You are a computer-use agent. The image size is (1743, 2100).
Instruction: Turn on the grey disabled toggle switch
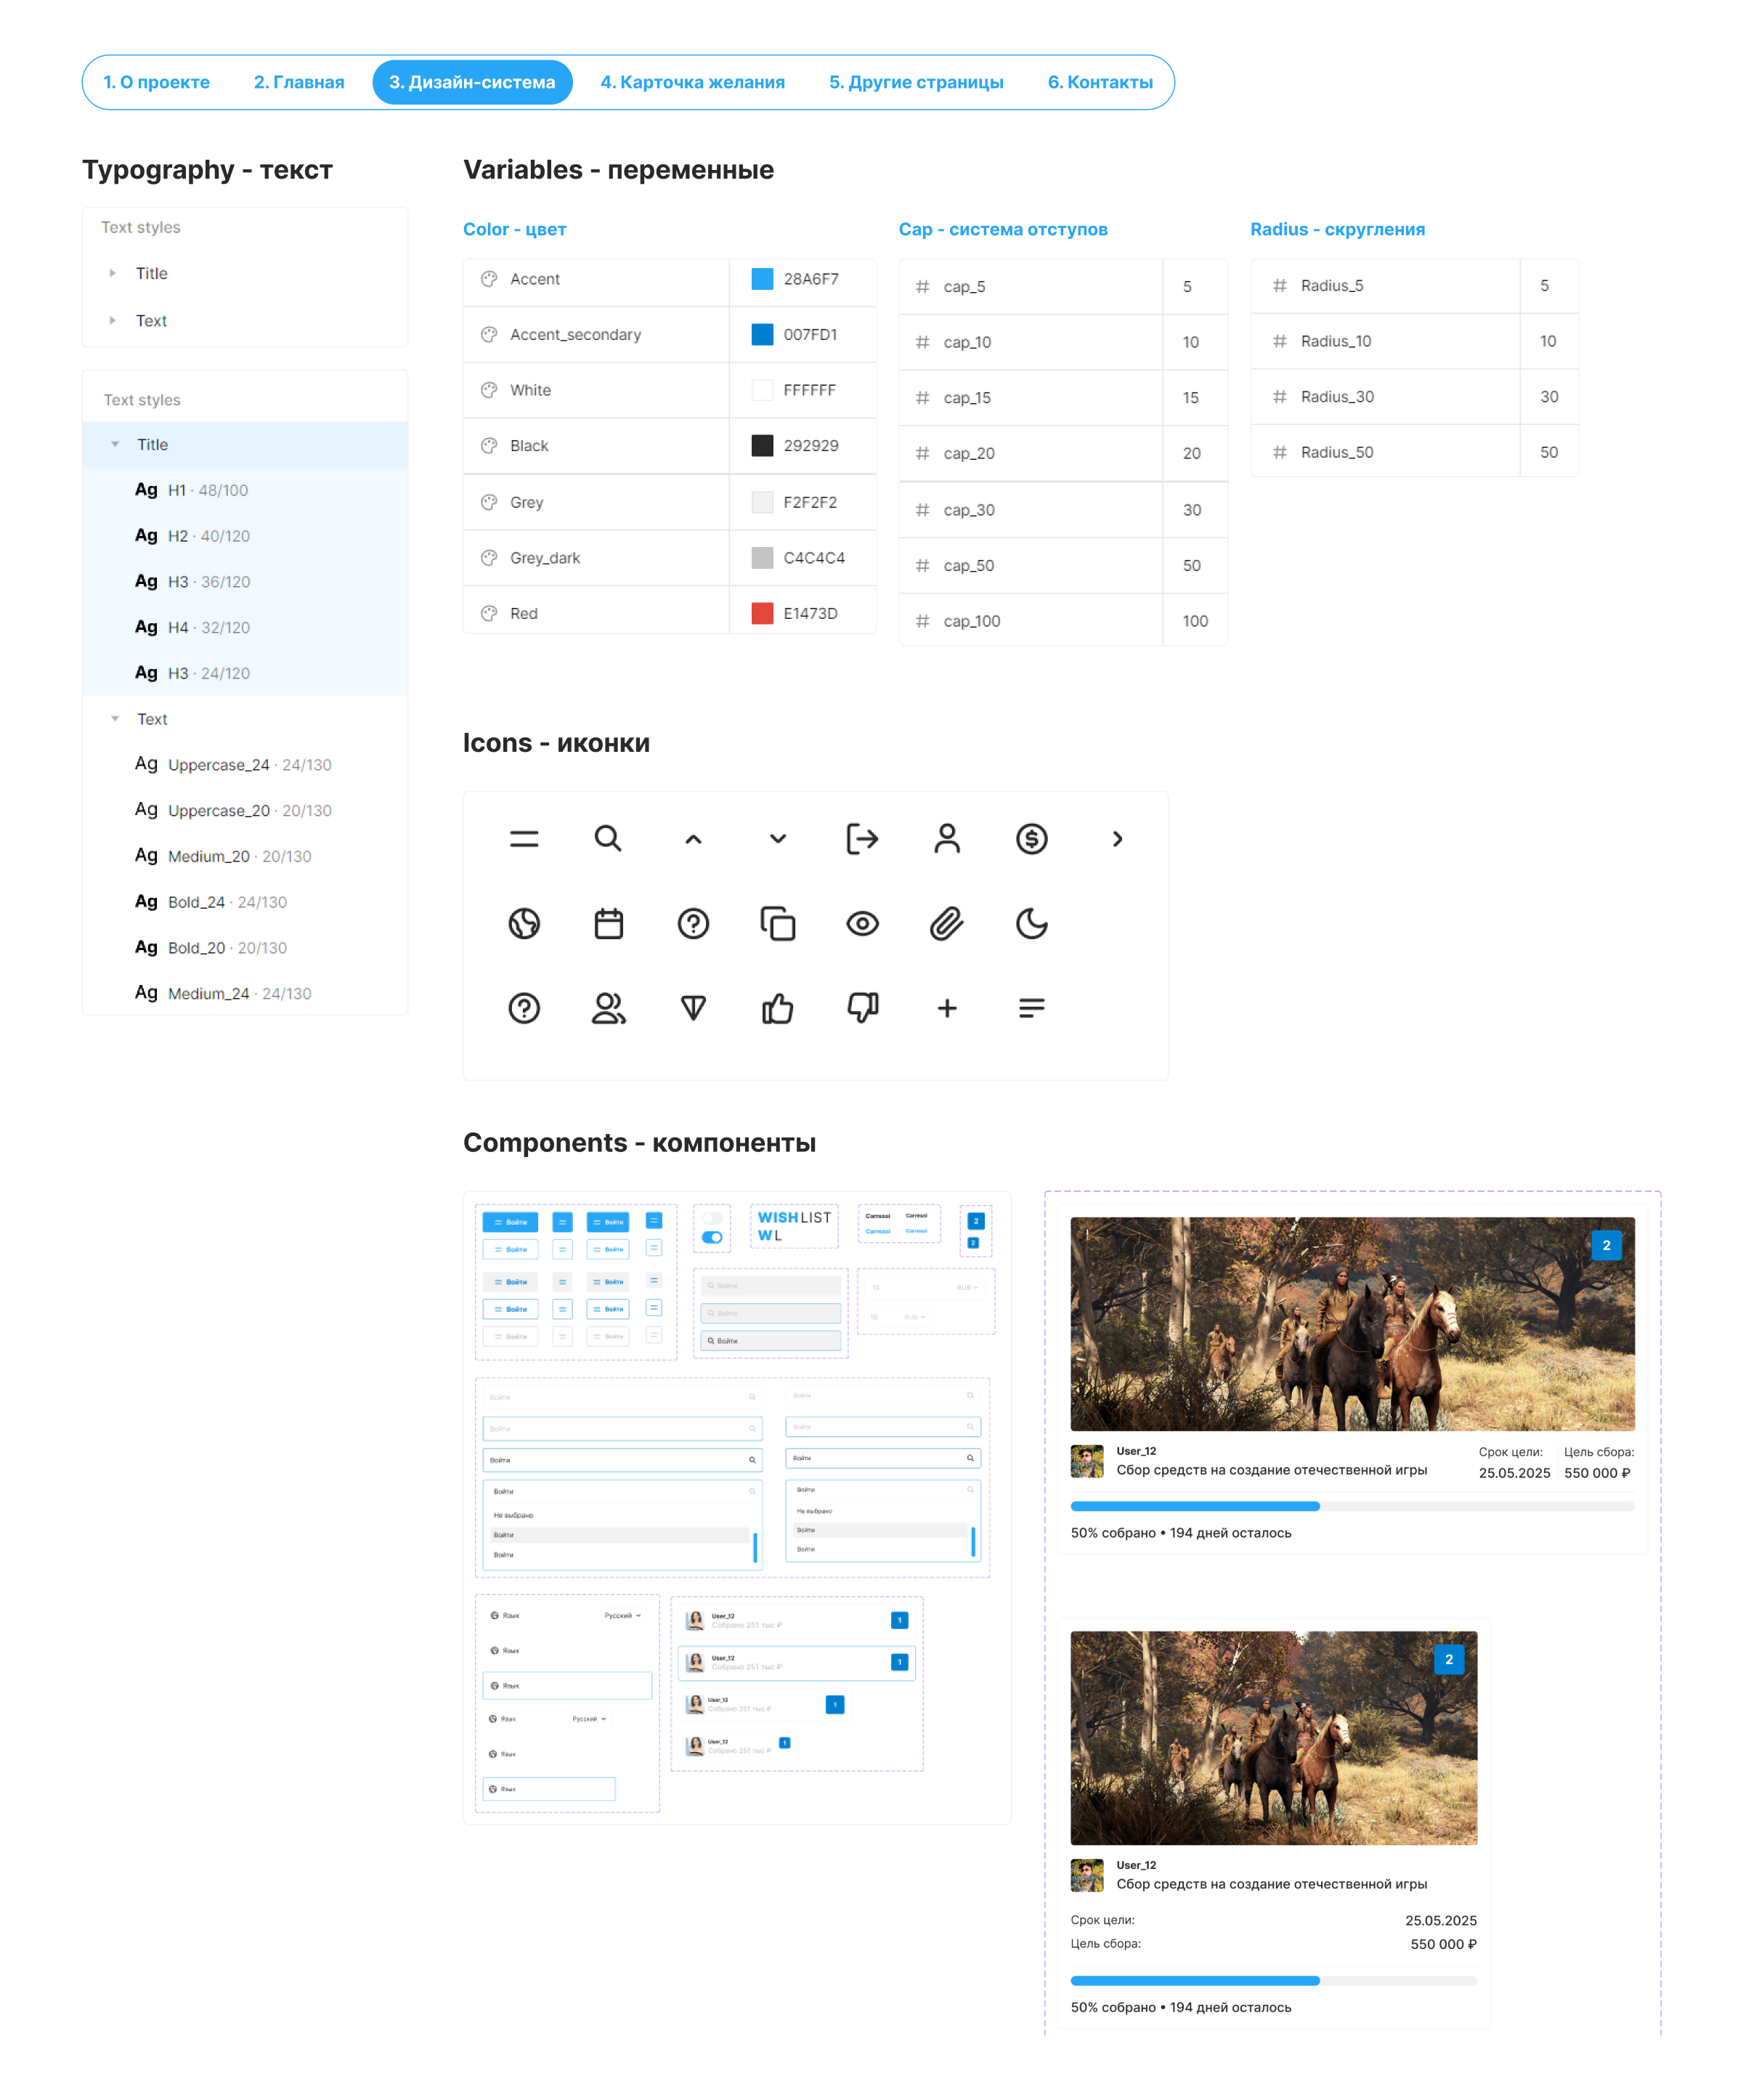coord(712,1218)
